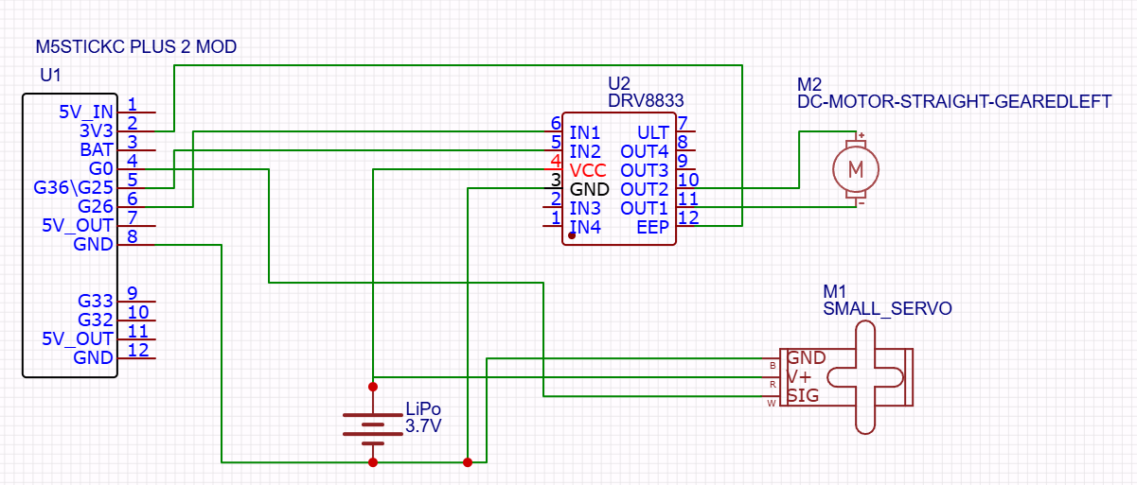Viewport: 1137px width, 485px height.
Task: Select the M2 reference designator
Action: (809, 84)
